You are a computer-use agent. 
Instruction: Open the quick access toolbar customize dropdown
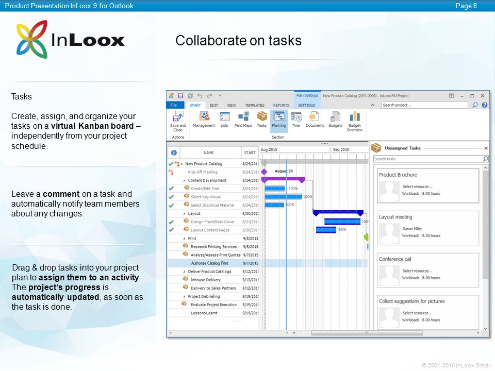click(220, 96)
